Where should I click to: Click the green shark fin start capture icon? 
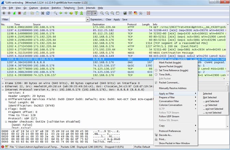(14, 13)
